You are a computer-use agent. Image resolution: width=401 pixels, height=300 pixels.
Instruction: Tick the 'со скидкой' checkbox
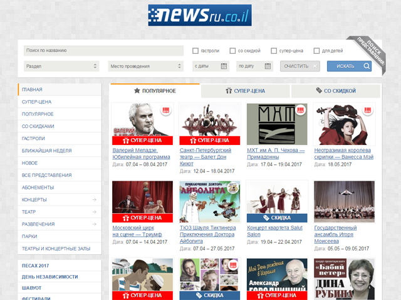(232, 51)
